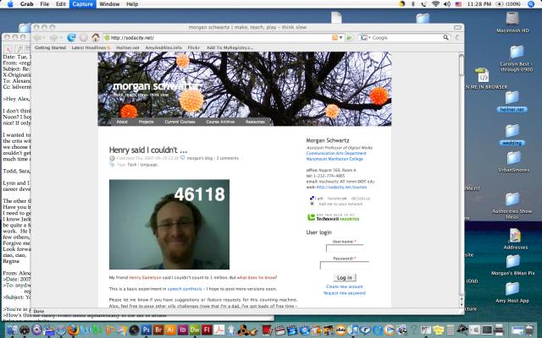The image size is (542, 338).
Task: Open the Edit menu
Action: click(61, 4)
